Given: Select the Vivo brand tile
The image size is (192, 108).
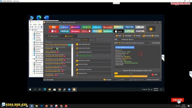Looking at the screenshot, I should point(97,27).
